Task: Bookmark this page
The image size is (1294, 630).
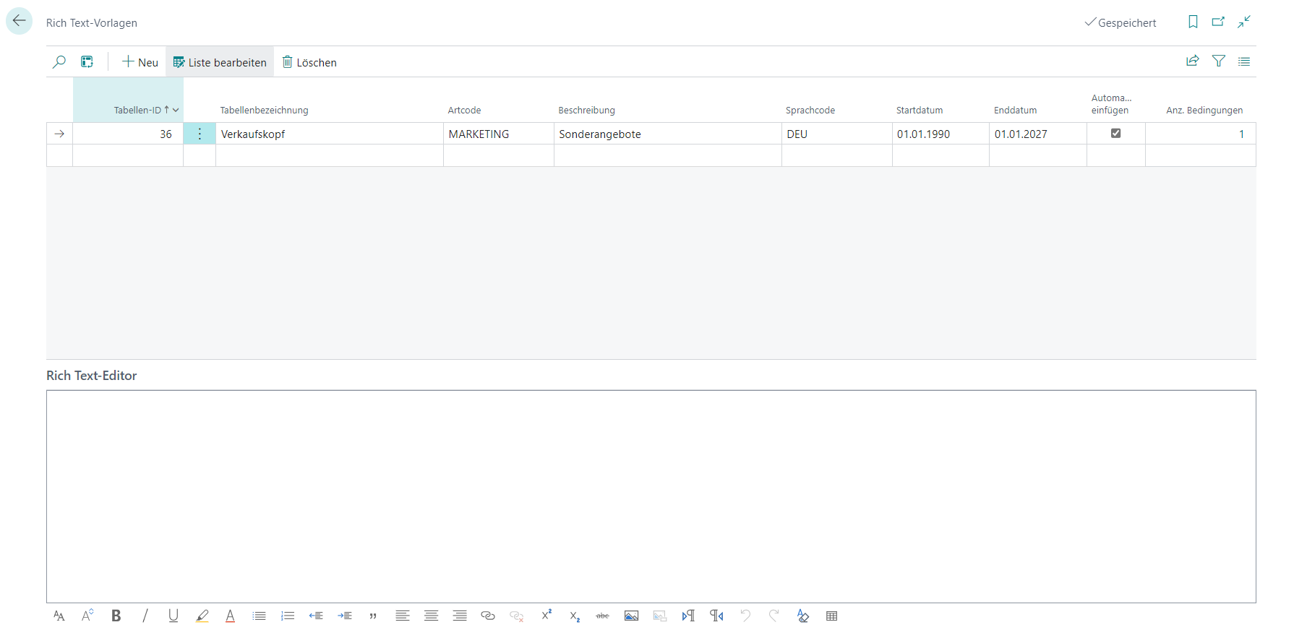Action: point(1193,22)
